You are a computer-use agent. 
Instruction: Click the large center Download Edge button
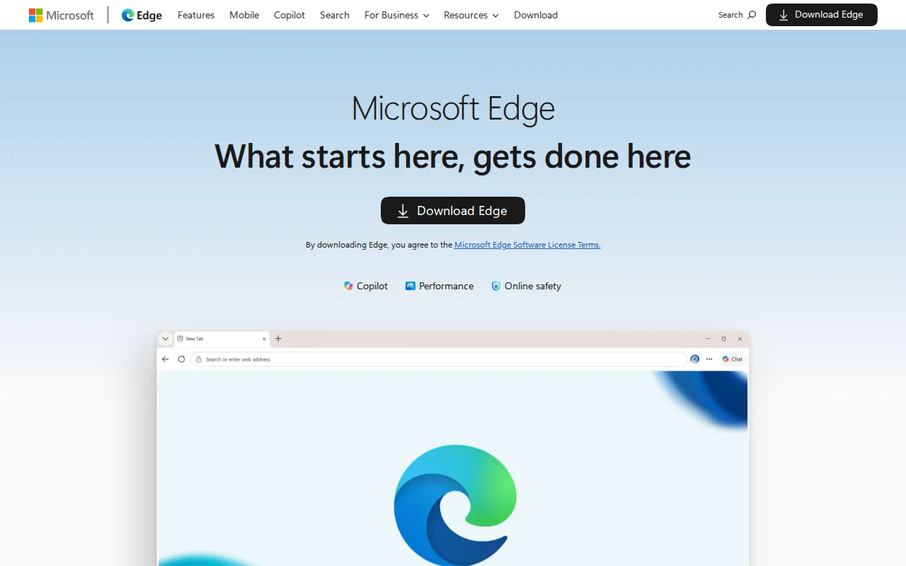click(x=453, y=211)
